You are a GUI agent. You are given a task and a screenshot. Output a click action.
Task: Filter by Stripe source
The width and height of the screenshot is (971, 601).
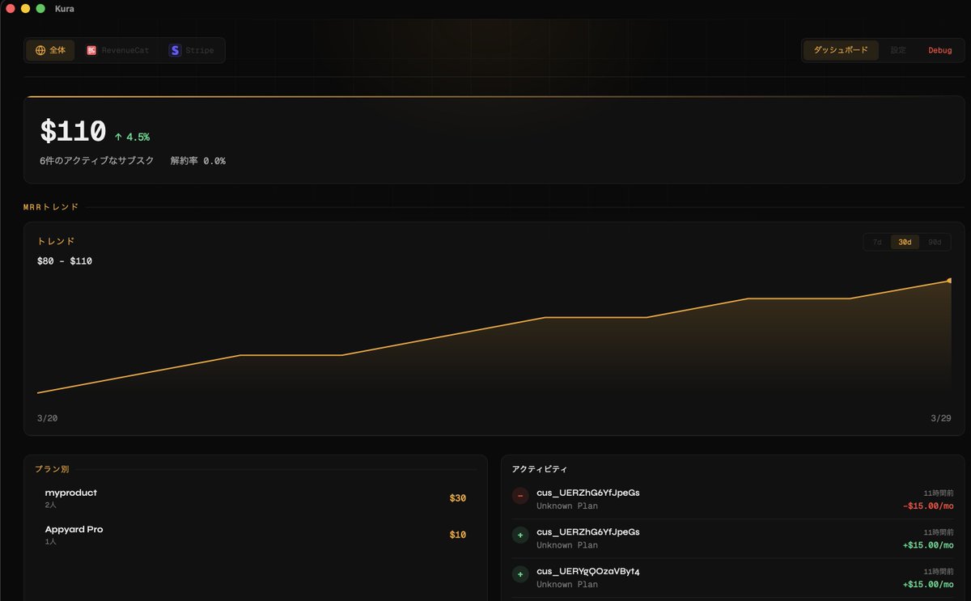[192, 50]
